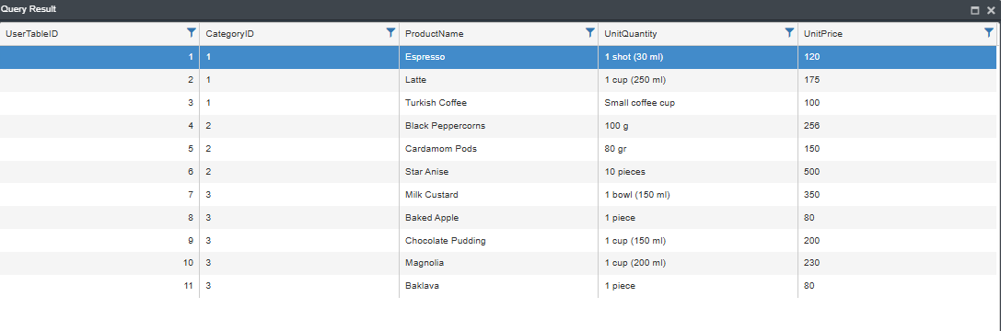1001x331 pixels.
Task: Click UserTableID 10 cell
Action: click(99, 263)
